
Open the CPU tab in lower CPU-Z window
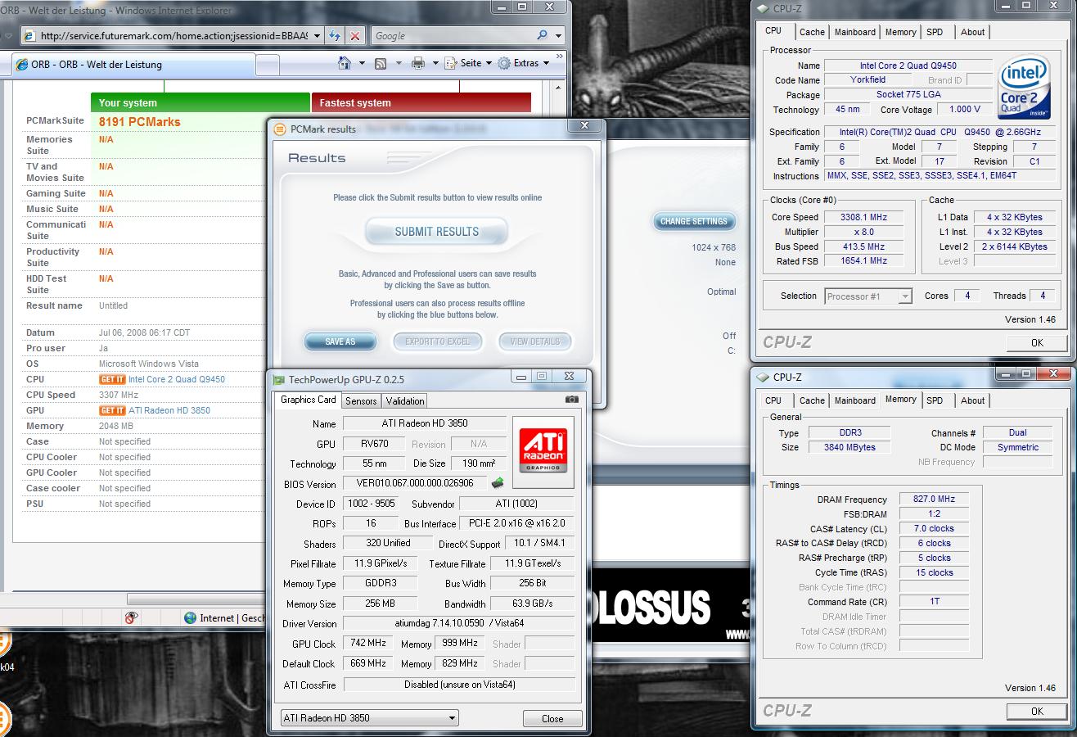773,400
